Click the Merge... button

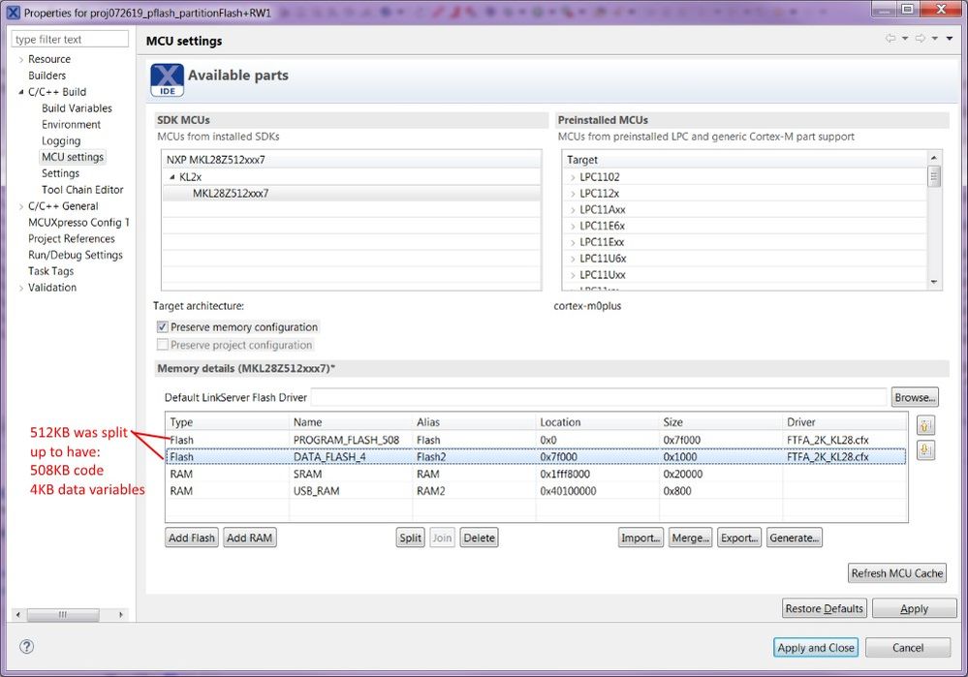pos(691,538)
